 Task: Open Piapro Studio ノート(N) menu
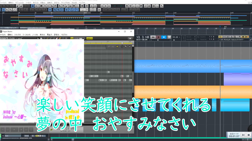(35, 35)
